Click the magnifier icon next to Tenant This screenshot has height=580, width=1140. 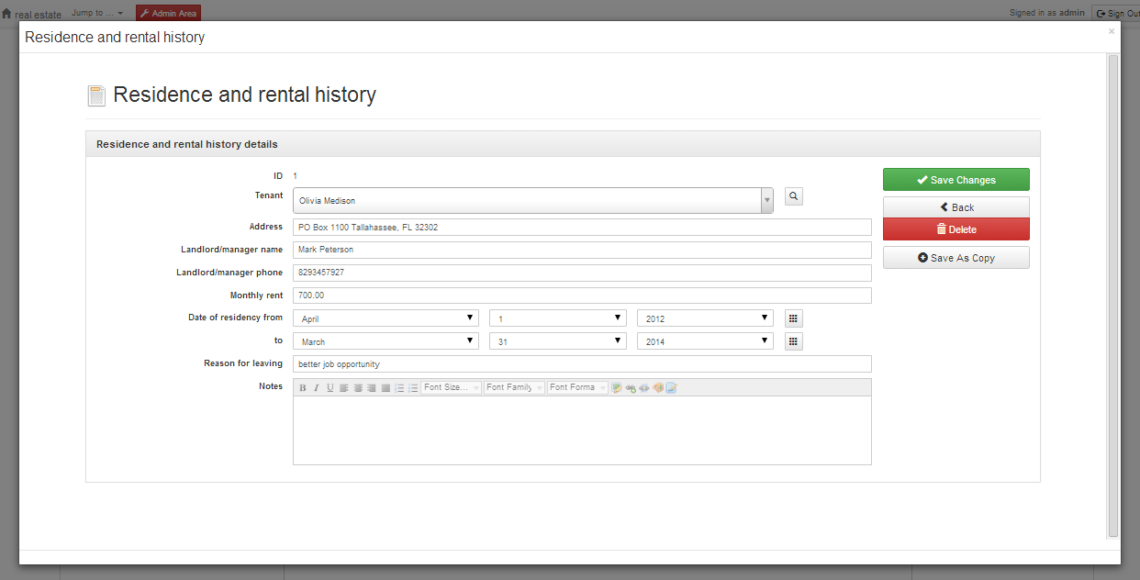tap(794, 196)
